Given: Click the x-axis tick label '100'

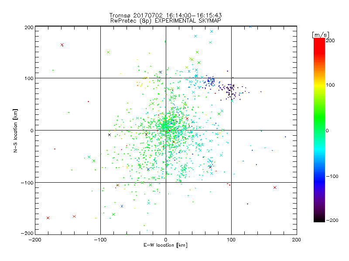Looking at the screenshot, I should [231, 240].
